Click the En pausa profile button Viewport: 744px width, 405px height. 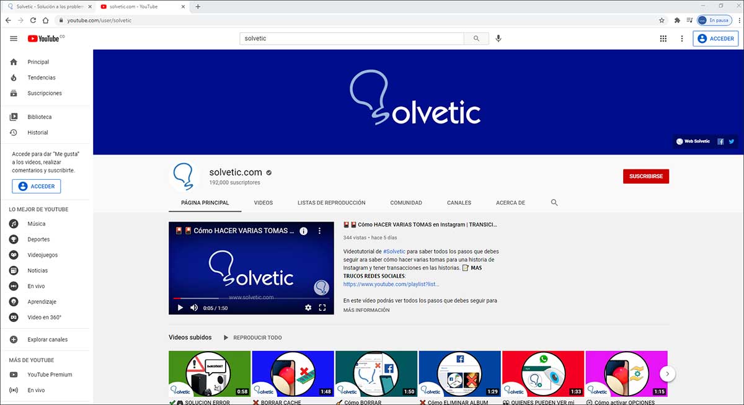714,20
